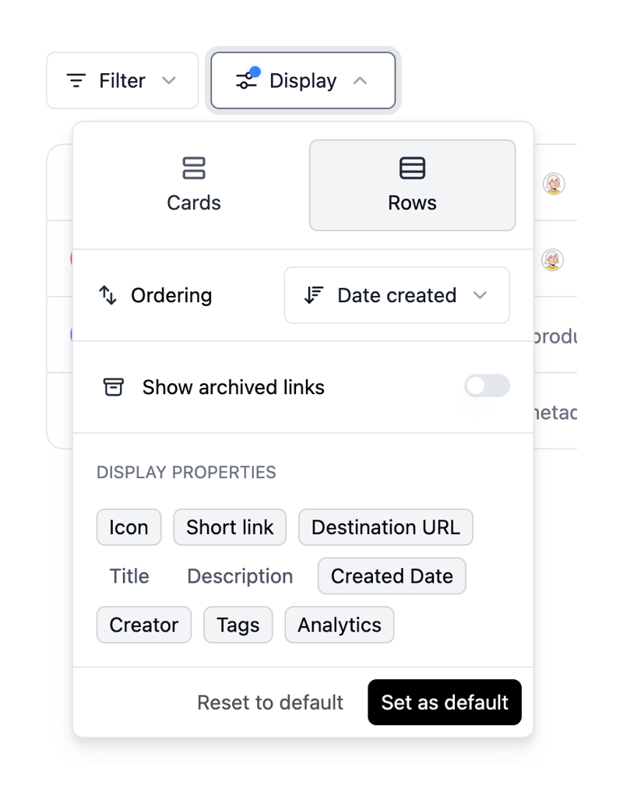Click the Display sliders icon
623x810 pixels.
coord(246,80)
